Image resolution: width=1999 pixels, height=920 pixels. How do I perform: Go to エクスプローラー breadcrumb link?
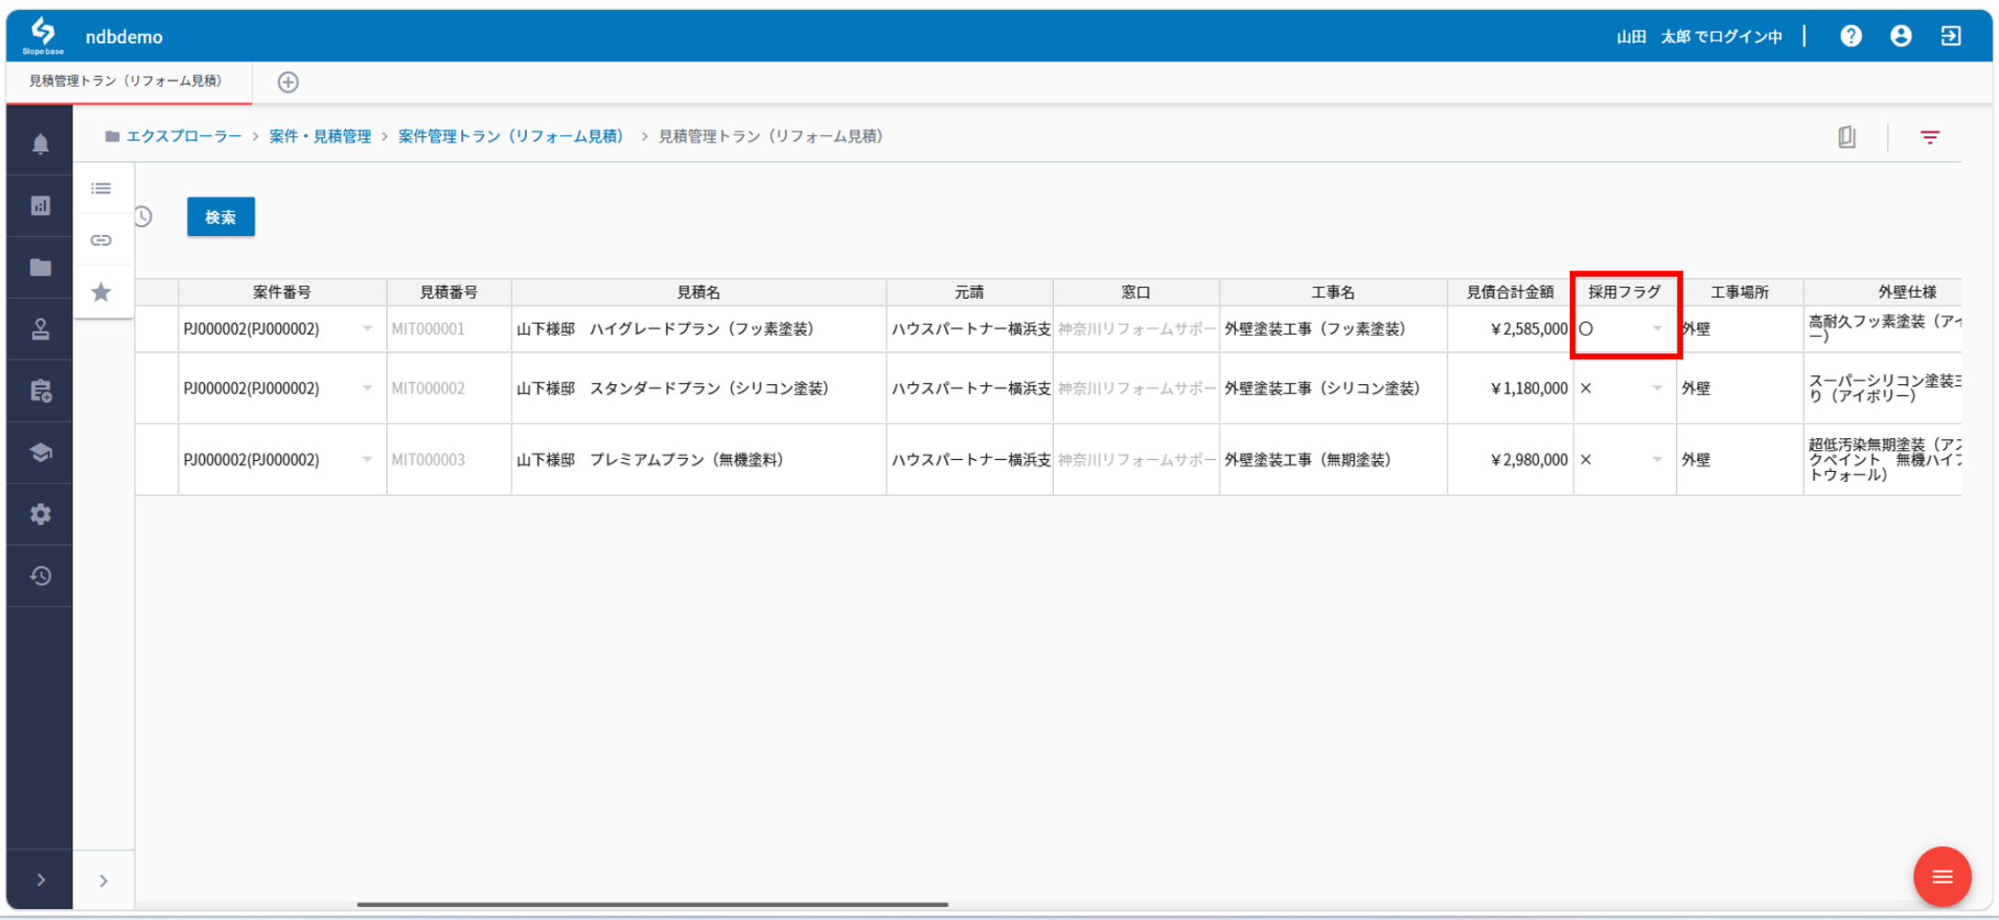(x=184, y=136)
